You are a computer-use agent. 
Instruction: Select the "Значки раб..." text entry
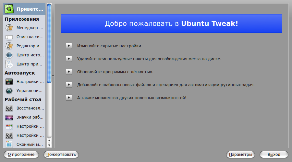coord(30,117)
